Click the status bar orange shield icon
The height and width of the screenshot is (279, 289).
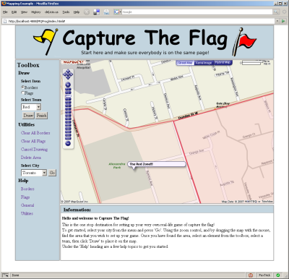[251, 275]
